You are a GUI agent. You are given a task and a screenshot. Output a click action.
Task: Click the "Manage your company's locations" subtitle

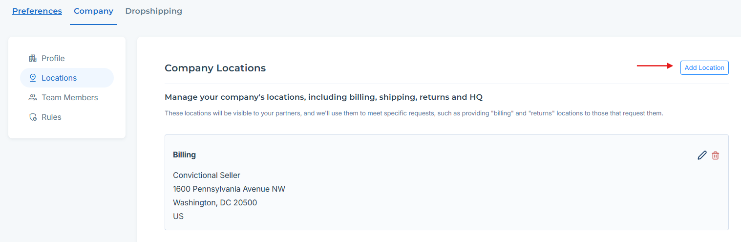(x=323, y=97)
